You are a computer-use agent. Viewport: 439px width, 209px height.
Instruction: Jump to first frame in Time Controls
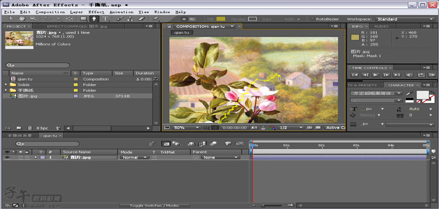355,75
